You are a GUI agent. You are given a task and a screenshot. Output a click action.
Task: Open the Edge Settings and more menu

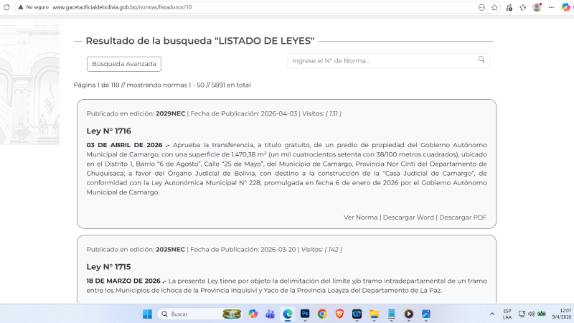[x=551, y=7]
